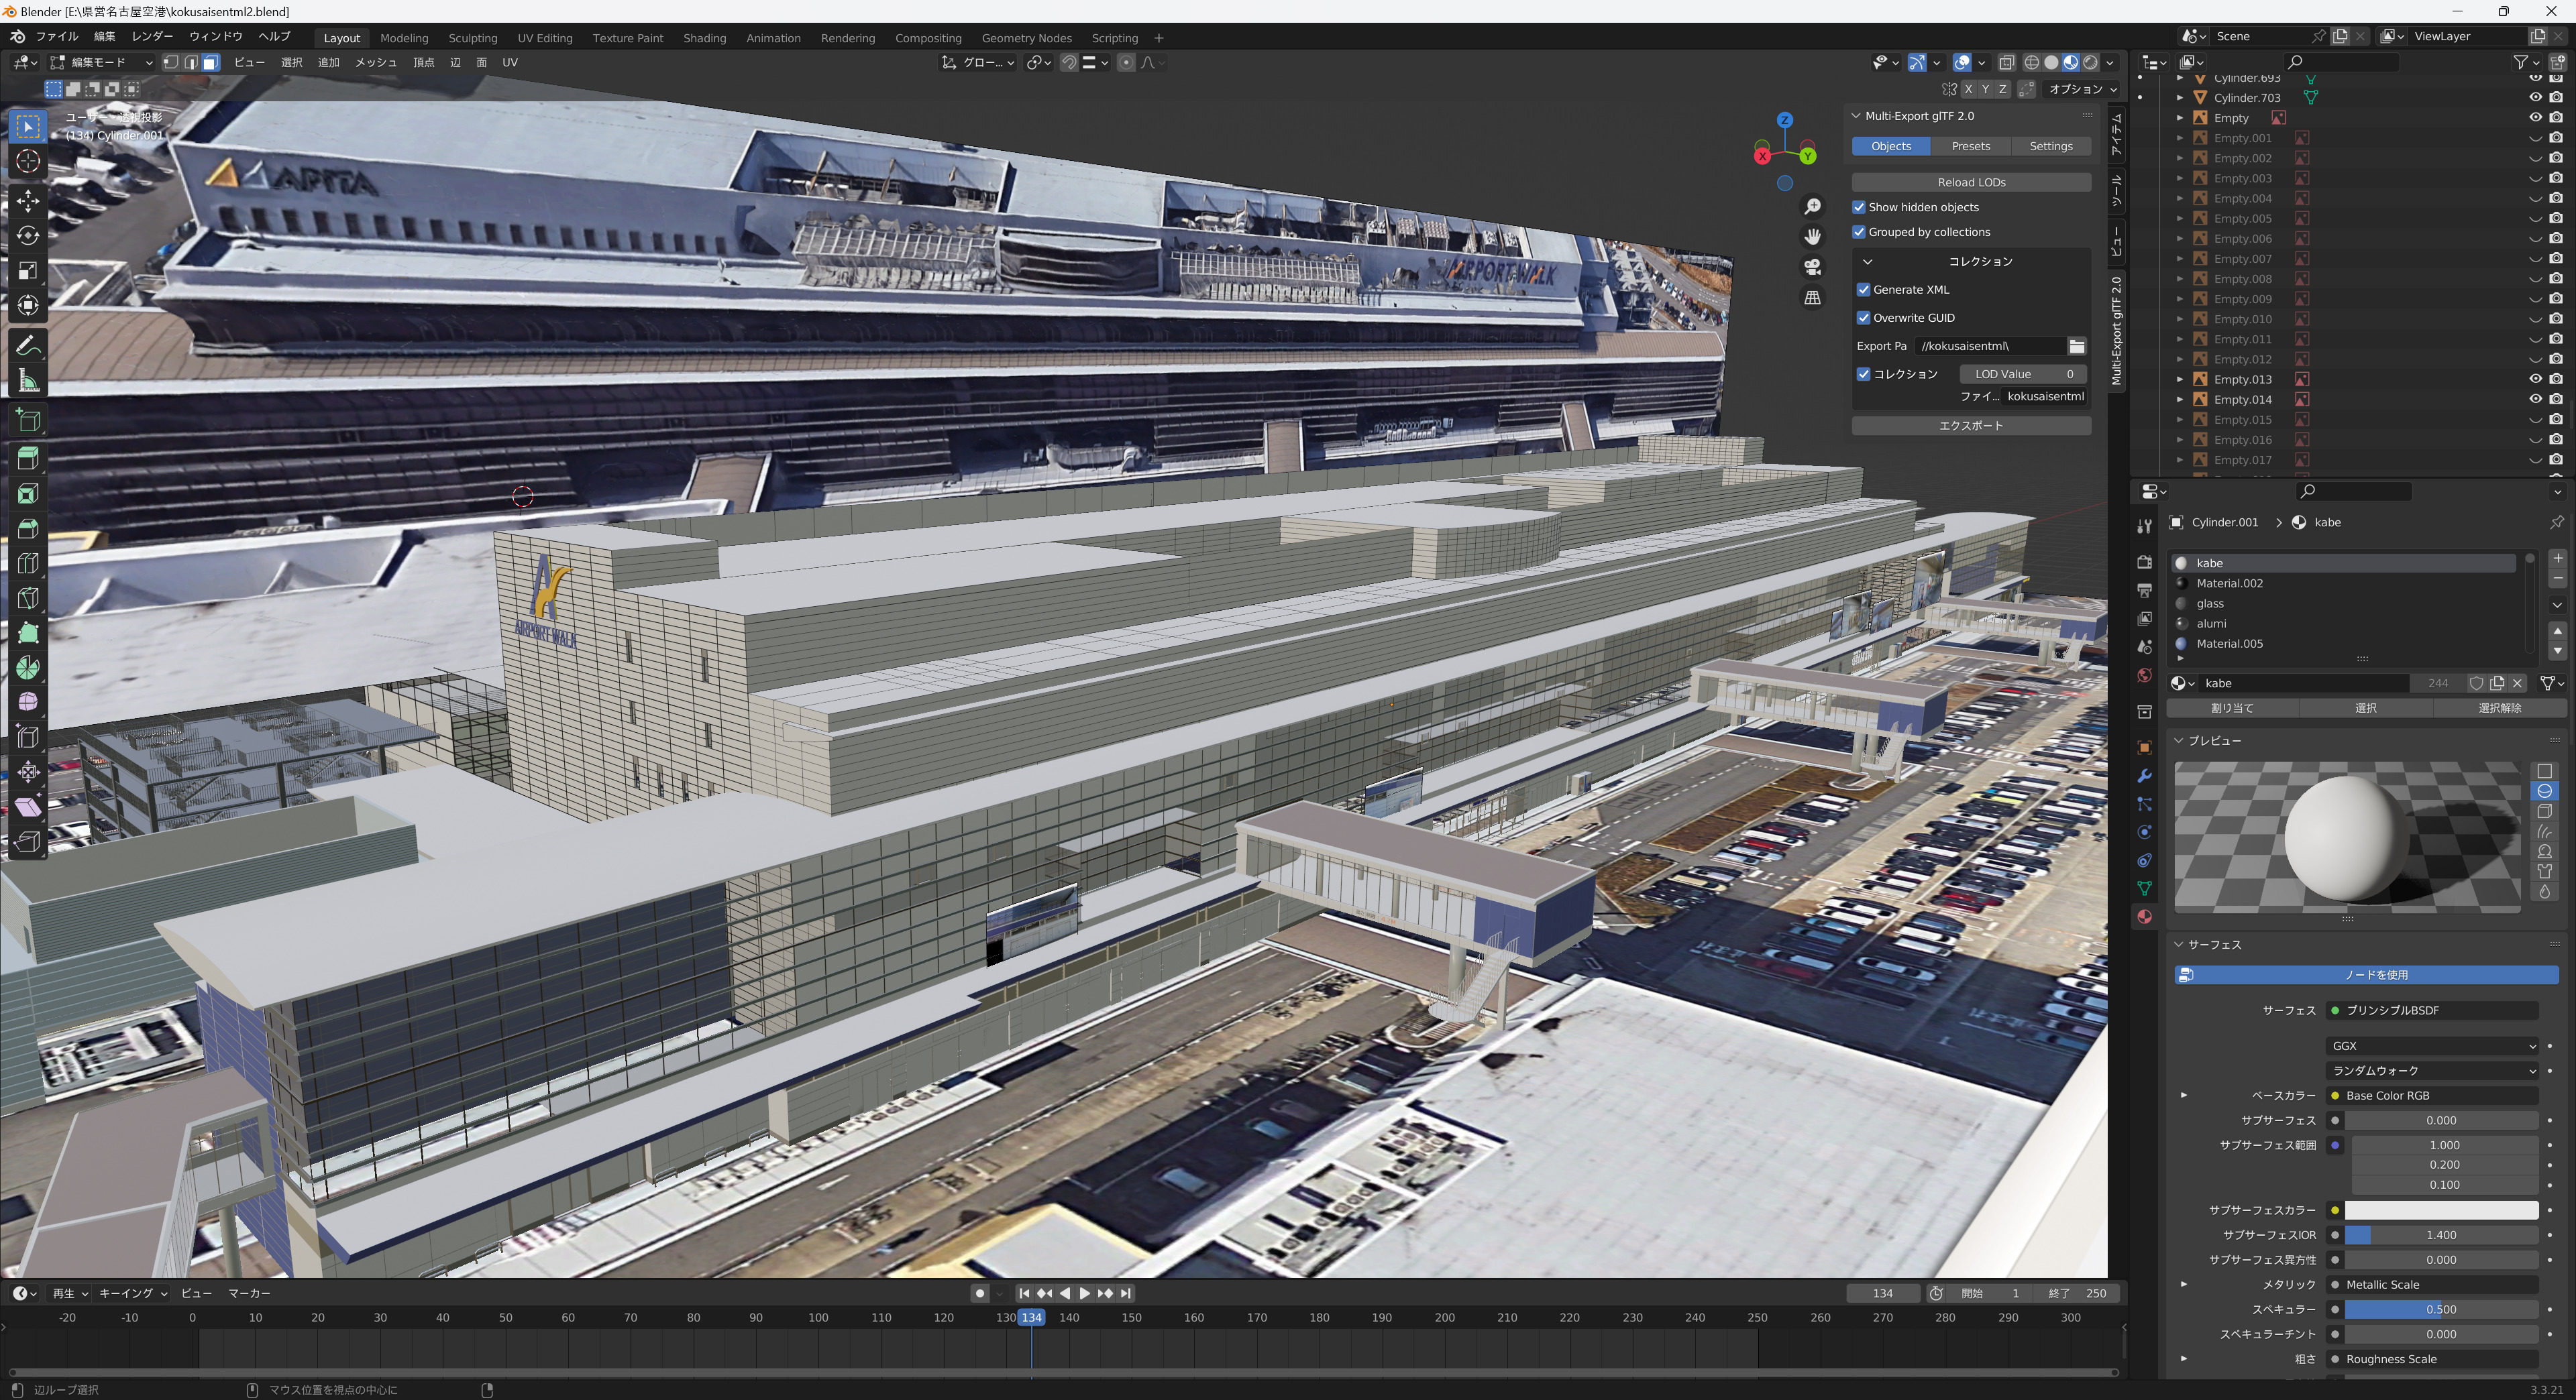Activate the Scale tool
Screen dimensions: 2576x1400
(28, 271)
